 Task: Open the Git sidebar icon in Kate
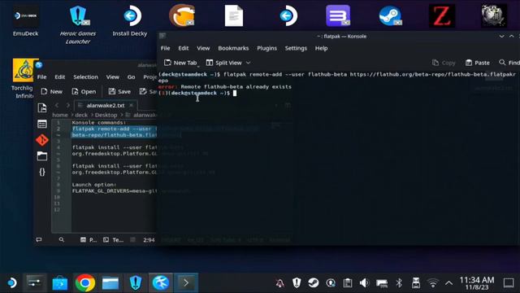pyautogui.click(x=42, y=140)
